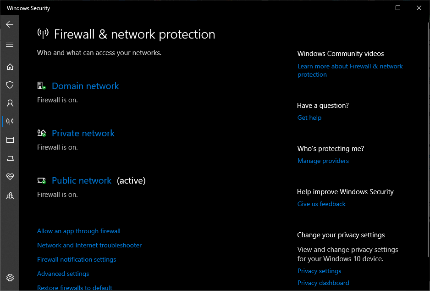Open Virus & threat protection shield icon
The height and width of the screenshot is (291, 430).
pyautogui.click(x=10, y=85)
